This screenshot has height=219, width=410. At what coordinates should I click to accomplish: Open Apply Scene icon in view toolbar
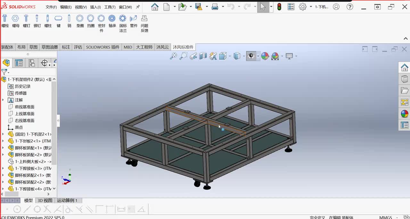click(x=275, y=56)
